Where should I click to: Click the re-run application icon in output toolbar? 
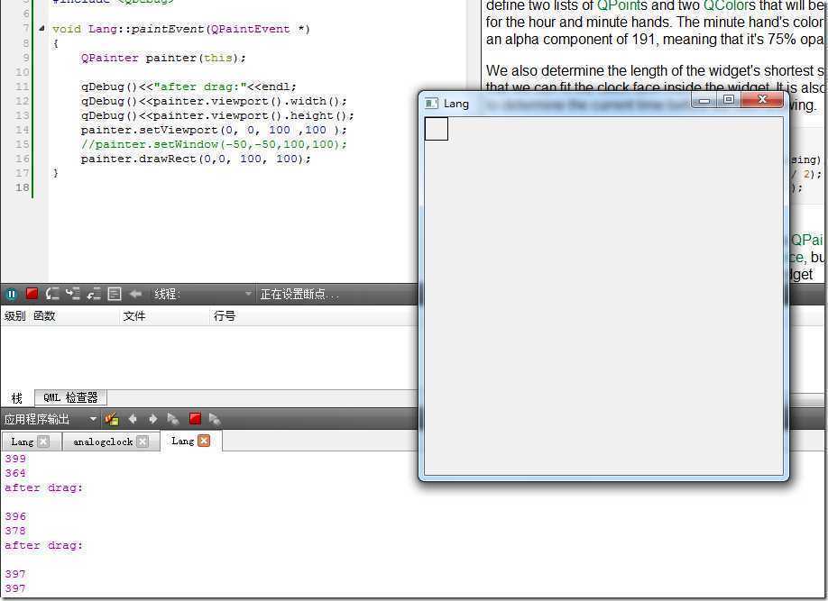click(173, 420)
